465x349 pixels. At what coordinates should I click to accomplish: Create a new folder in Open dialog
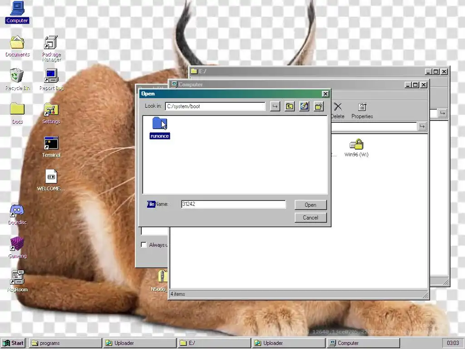pyautogui.click(x=318, y=106)
